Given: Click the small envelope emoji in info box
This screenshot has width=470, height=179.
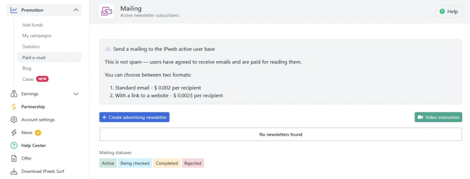Looking at the screenshot, I should coord(108,49).
